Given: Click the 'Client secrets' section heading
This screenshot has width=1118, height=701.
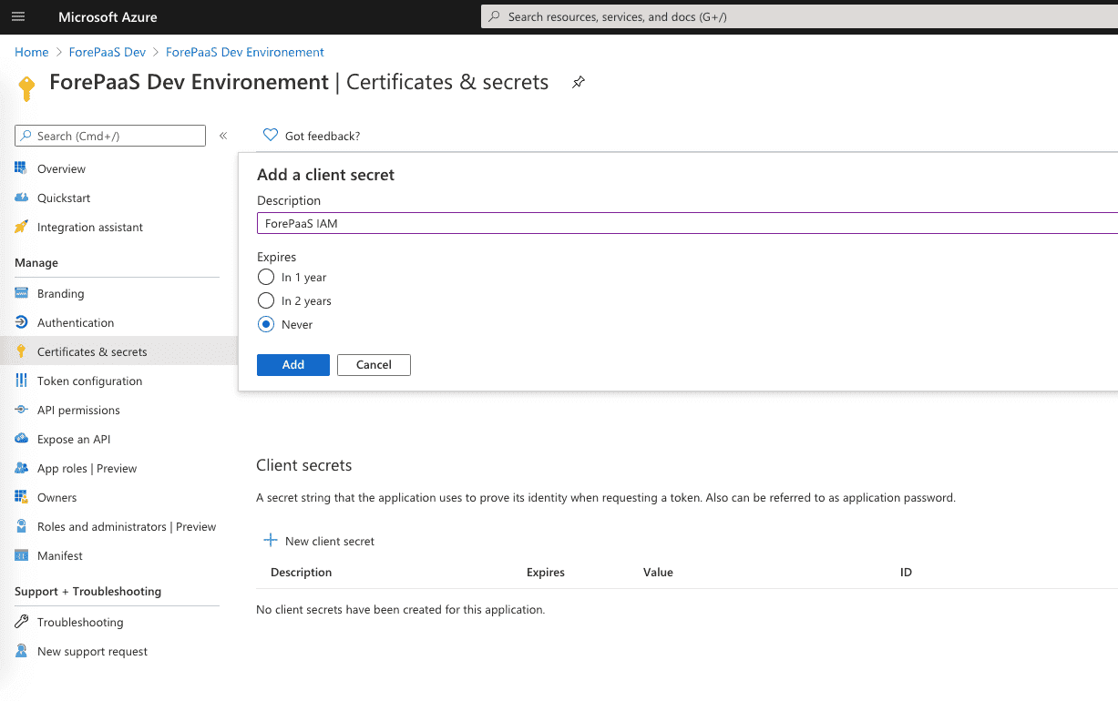Looking at the screenshot, I should pyautogui.click(x=304, y=465).
